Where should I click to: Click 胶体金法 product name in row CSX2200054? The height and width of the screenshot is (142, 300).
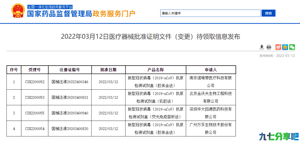point(156,129)
